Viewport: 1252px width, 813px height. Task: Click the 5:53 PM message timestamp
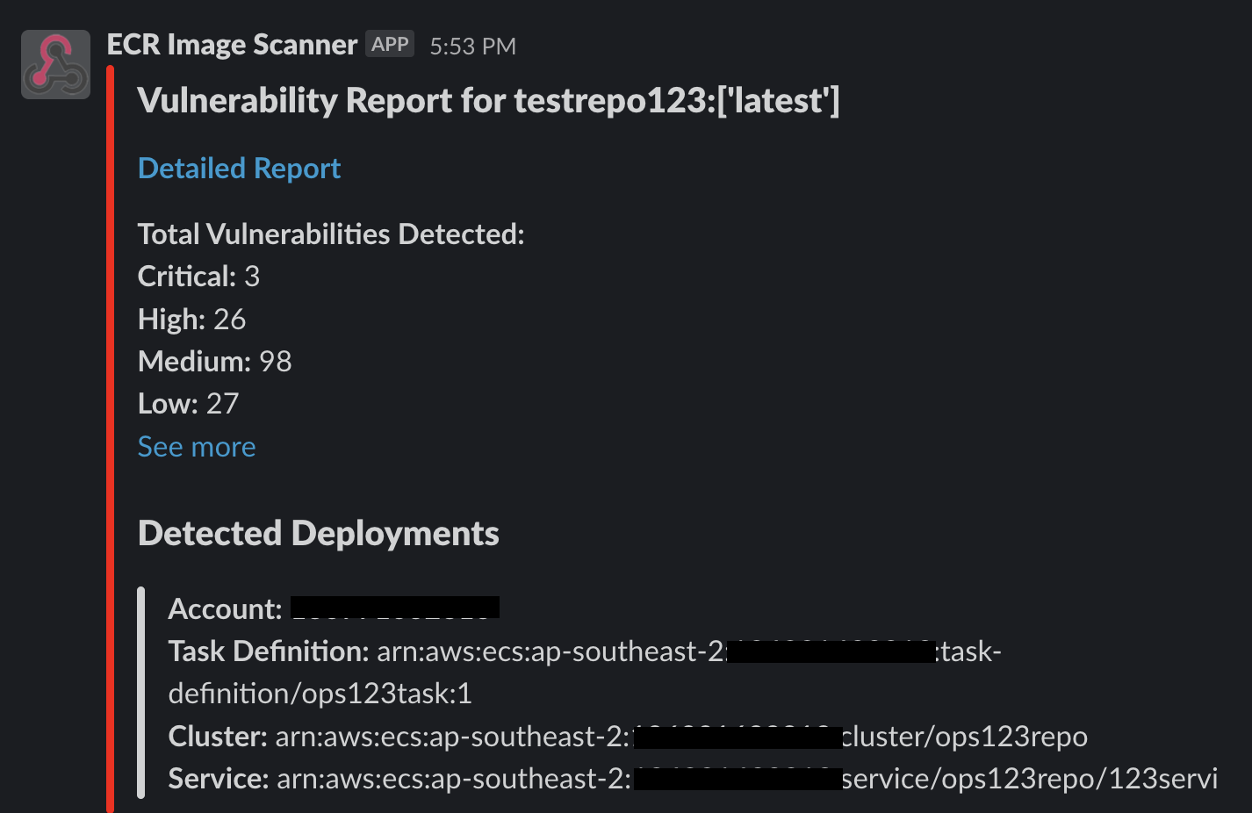pos(472,47)
